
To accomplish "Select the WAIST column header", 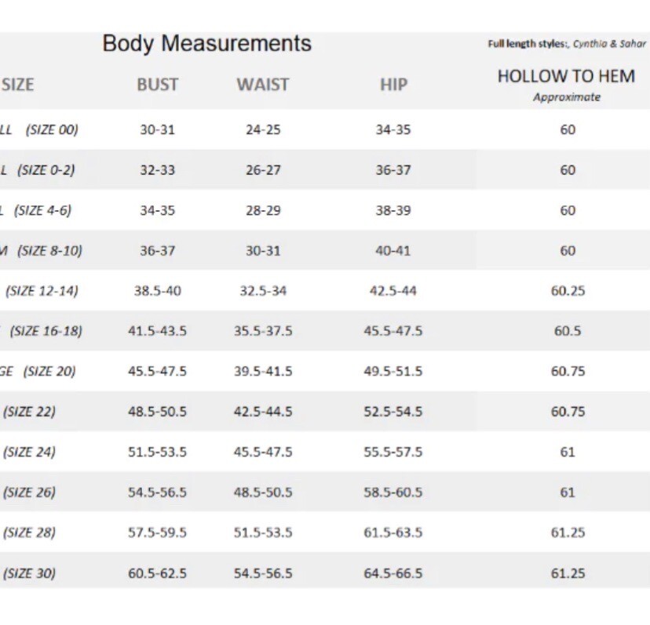I will tap(263, 85).
